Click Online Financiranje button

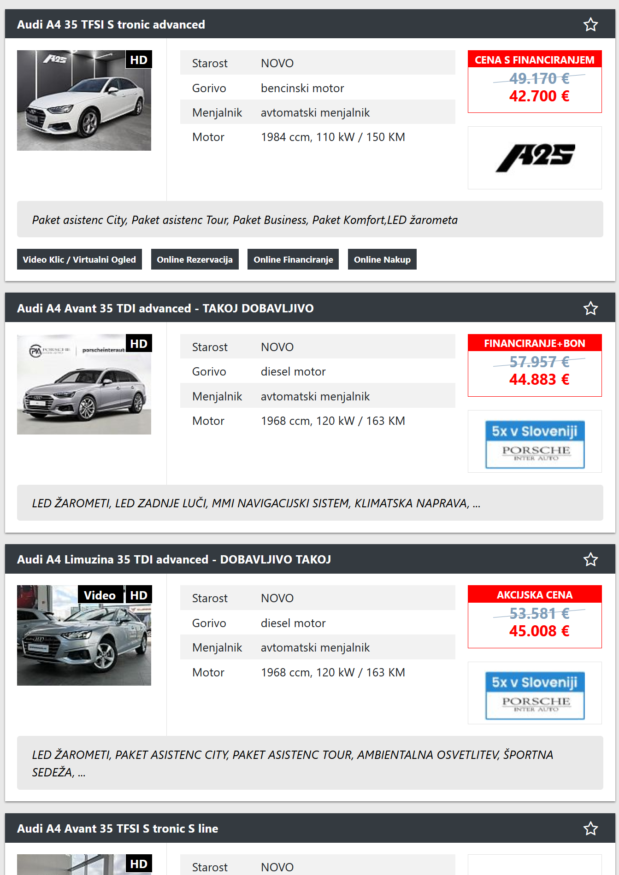[x=293, y=259]
